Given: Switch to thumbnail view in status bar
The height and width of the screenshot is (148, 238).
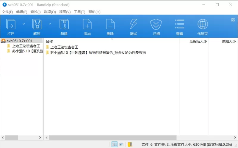Looking at the screenshot, I should coord(121,144).
